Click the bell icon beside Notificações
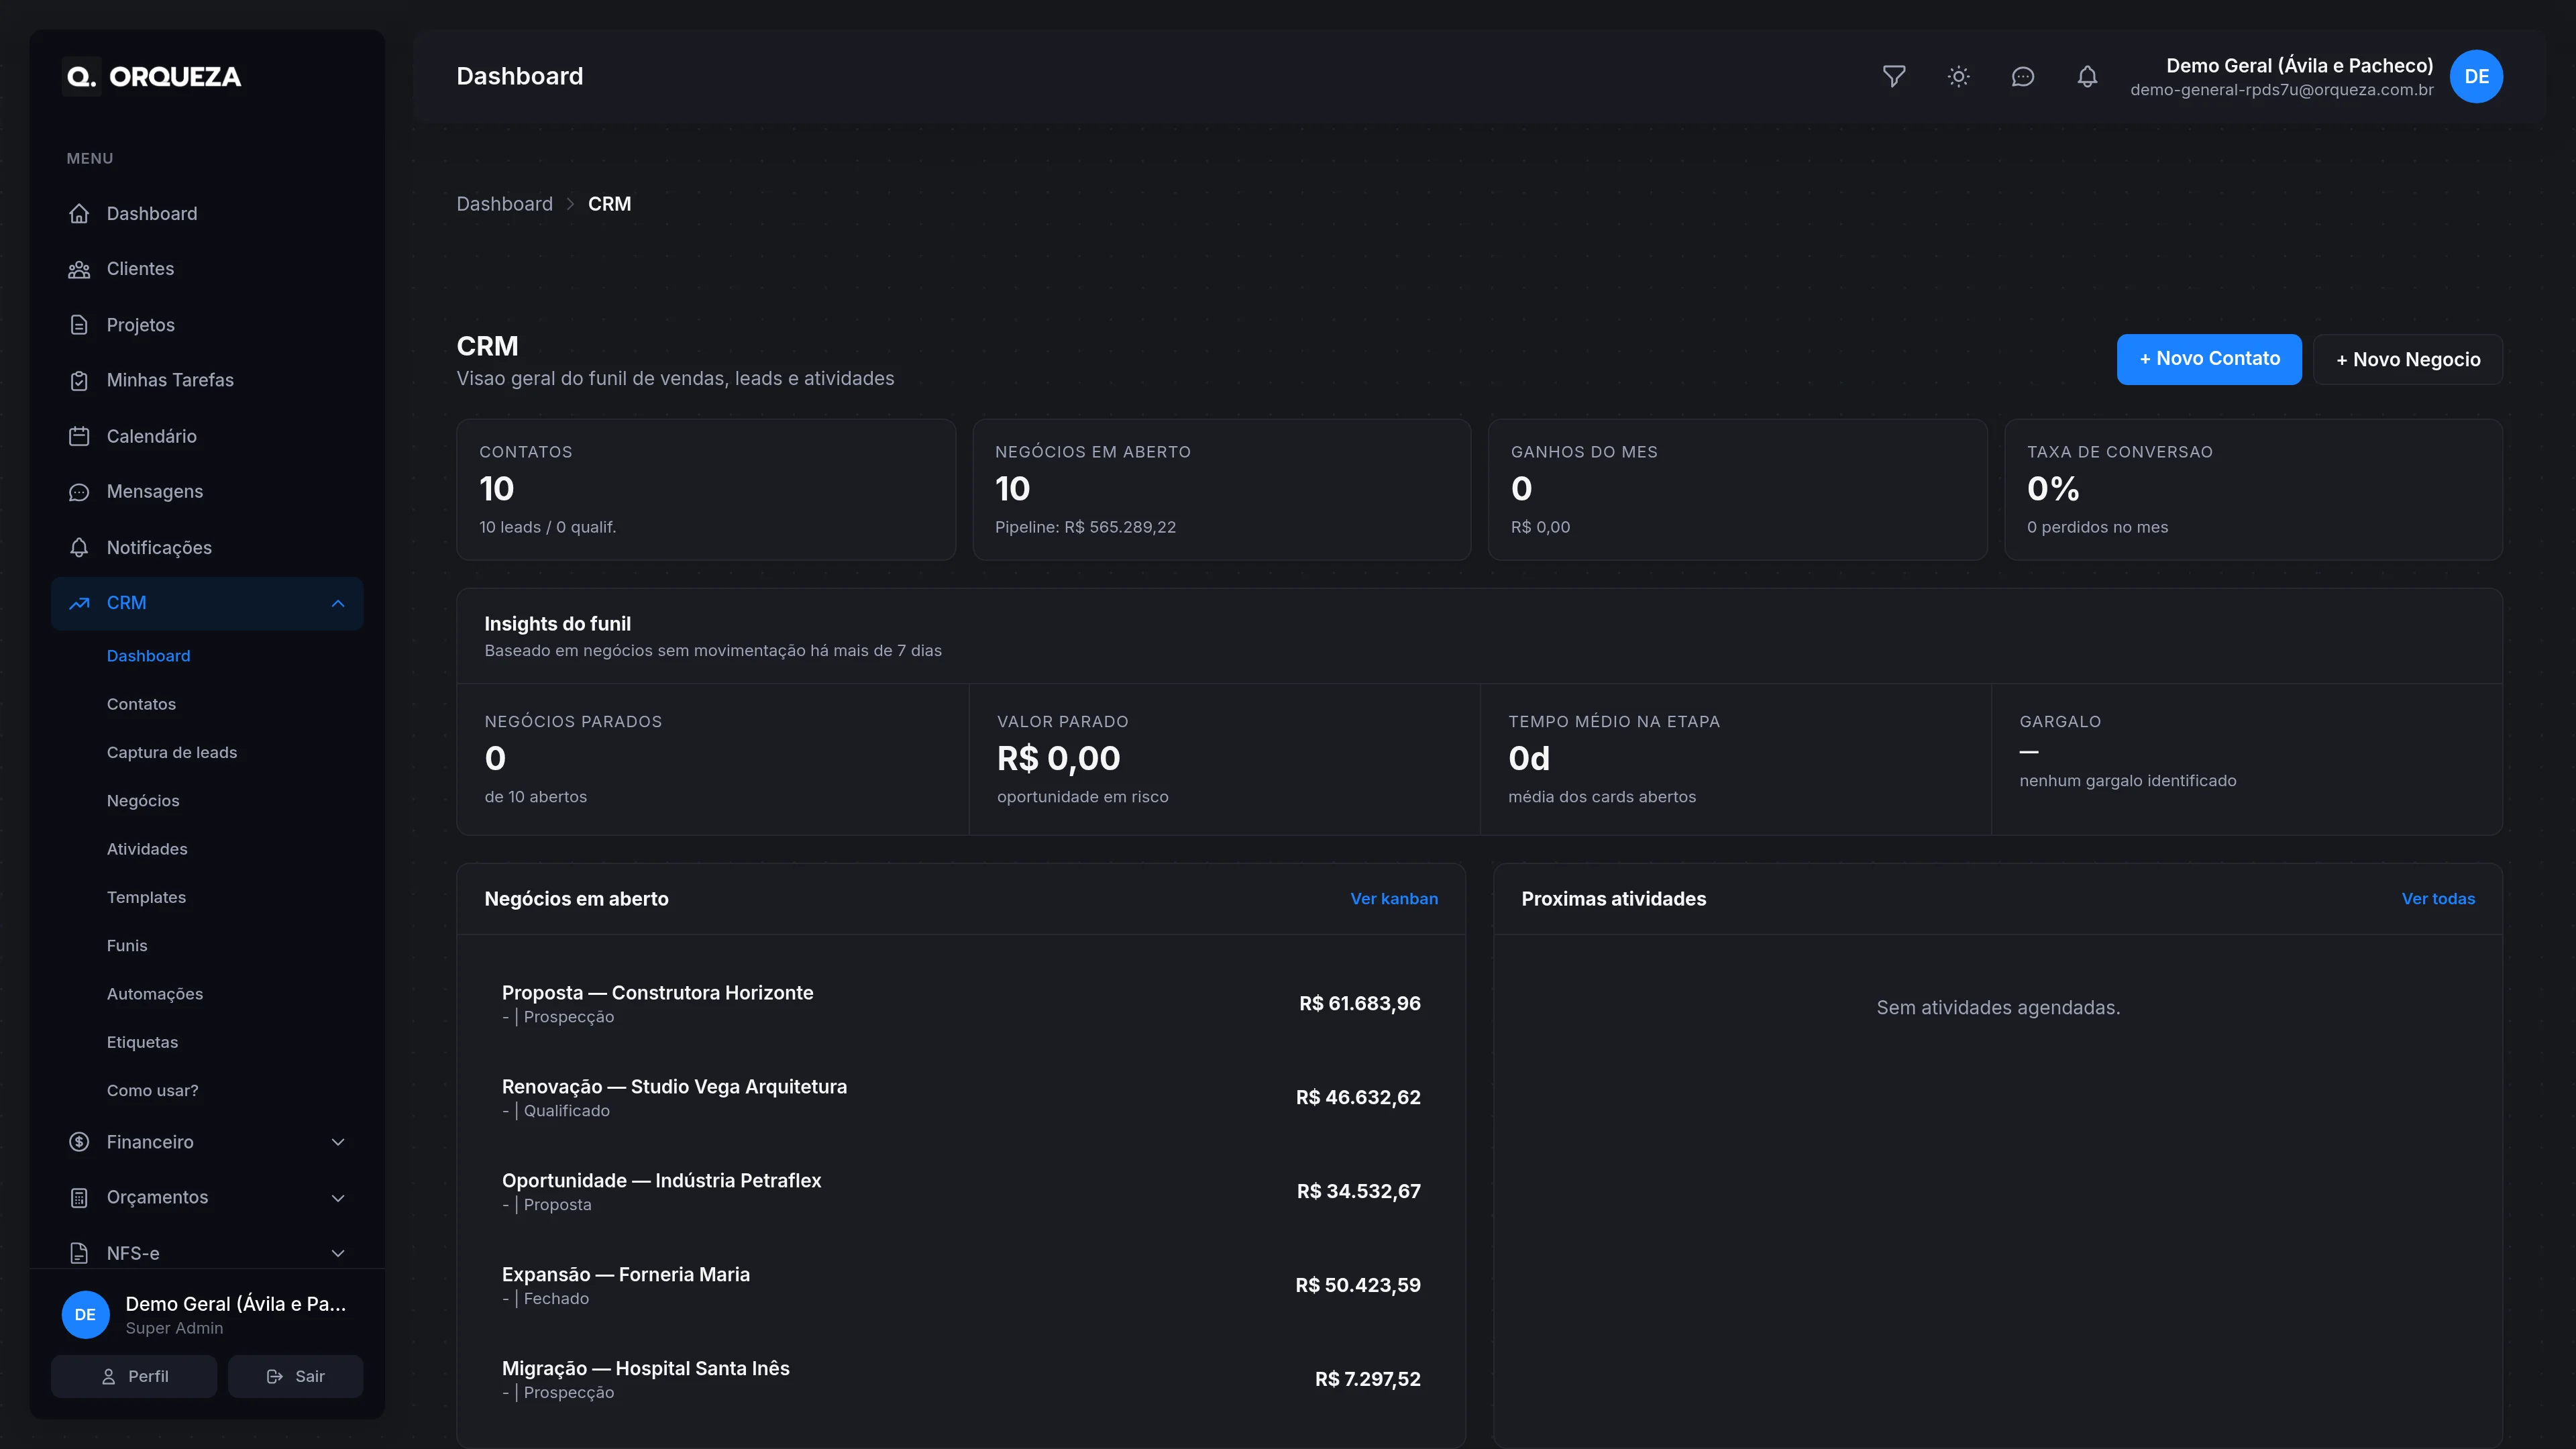2576x1449 pixels. 79,547
